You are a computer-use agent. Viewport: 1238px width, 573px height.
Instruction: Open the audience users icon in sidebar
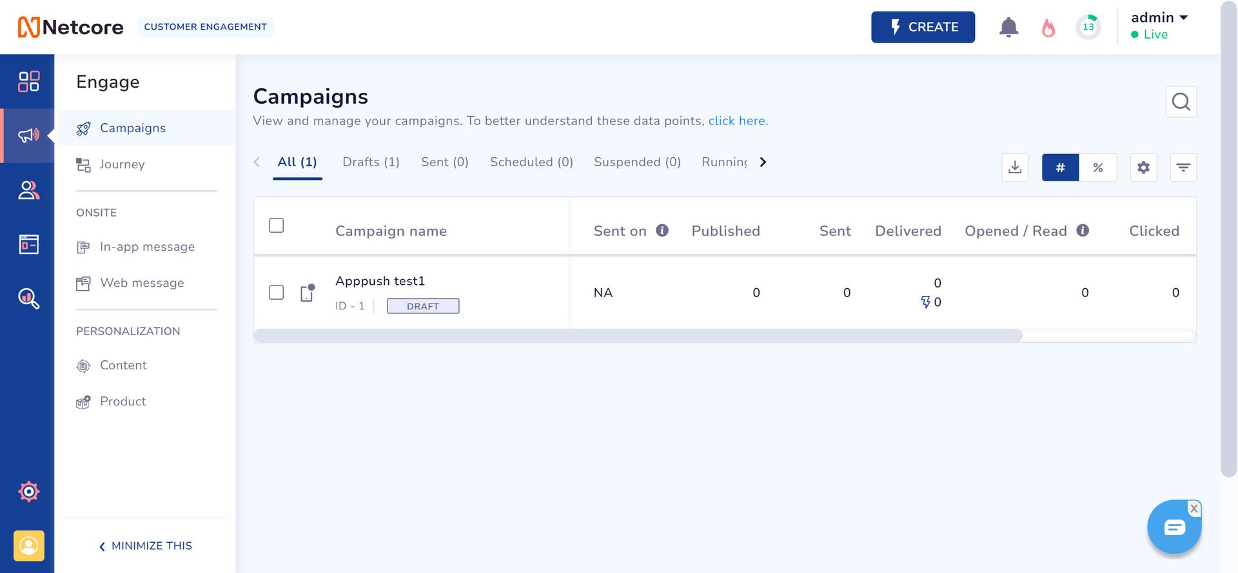pos(28,190)
